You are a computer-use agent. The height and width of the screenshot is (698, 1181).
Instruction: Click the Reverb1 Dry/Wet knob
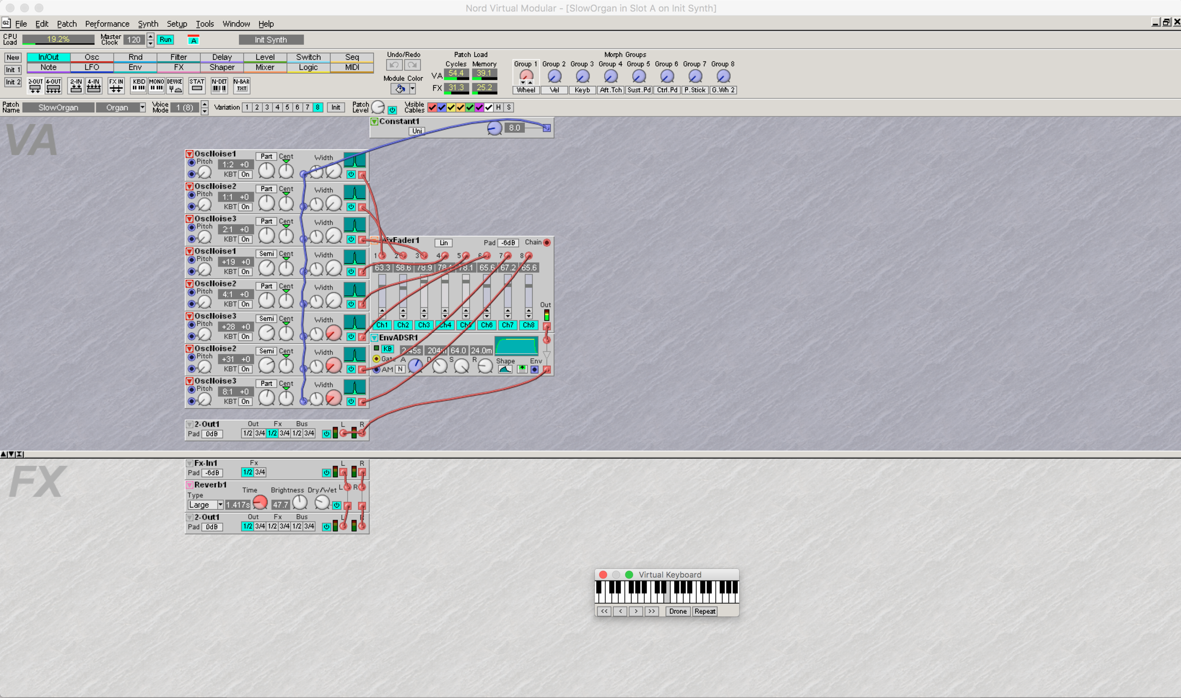(x=322, y=503)
